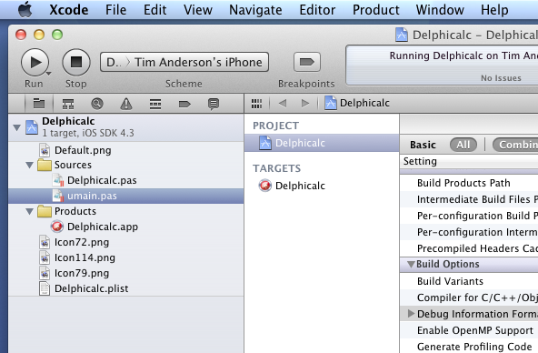Viewport: 538px width, 353px height.
Task: Select Icon72.png file
Action: tap(126, 242)
